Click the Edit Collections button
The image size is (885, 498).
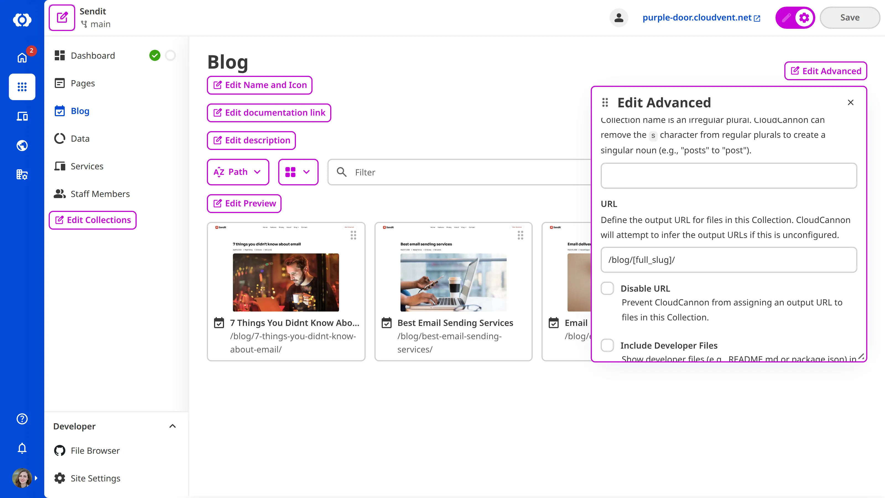pos(92,220)
